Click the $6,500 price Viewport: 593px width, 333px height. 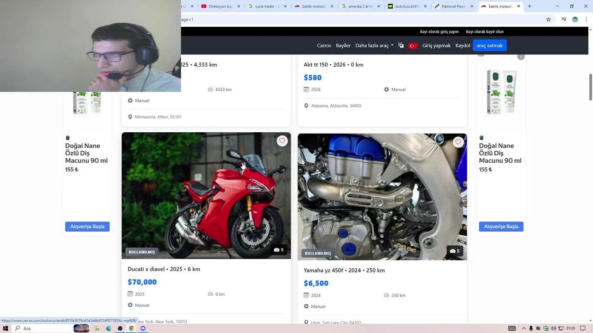coord(316,284)
